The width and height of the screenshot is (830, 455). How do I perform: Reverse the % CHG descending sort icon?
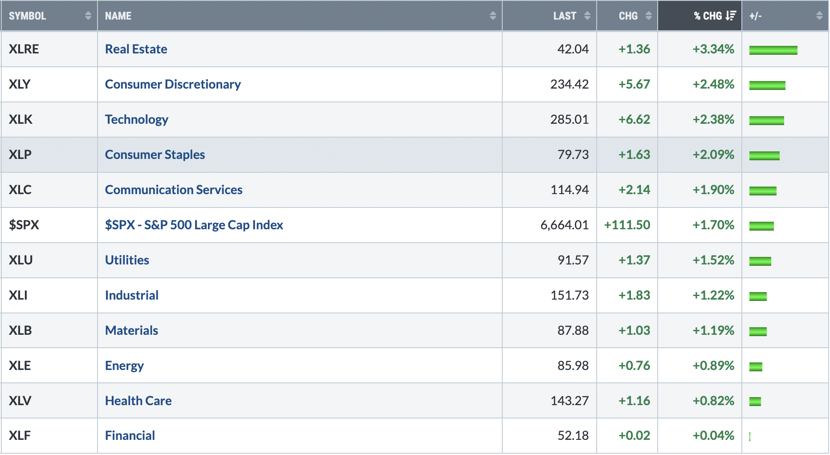[730, 16]
